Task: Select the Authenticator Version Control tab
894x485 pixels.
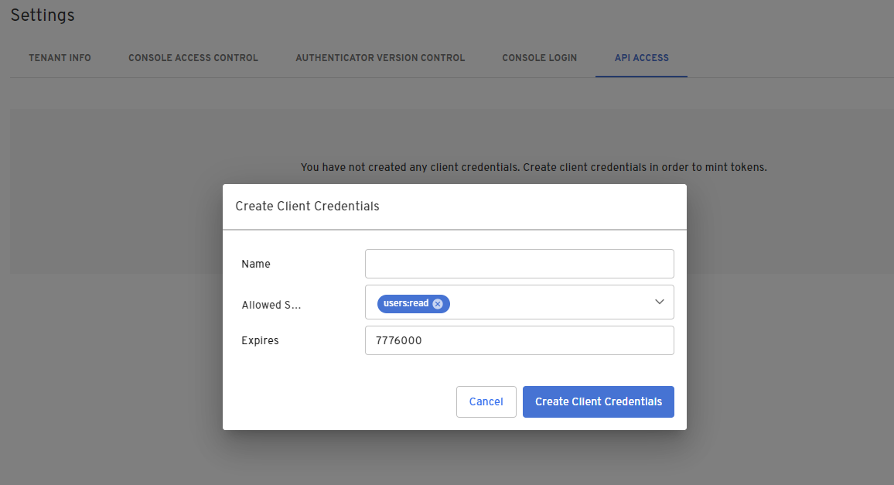Action: [380, 57]
